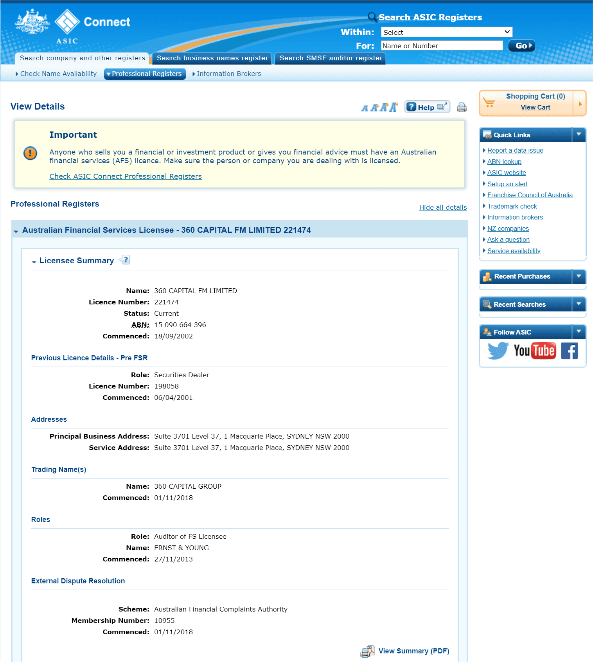Set text to smallest font size

coord(365,108)
